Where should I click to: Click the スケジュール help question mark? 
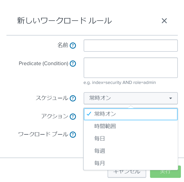click(73, 98)
